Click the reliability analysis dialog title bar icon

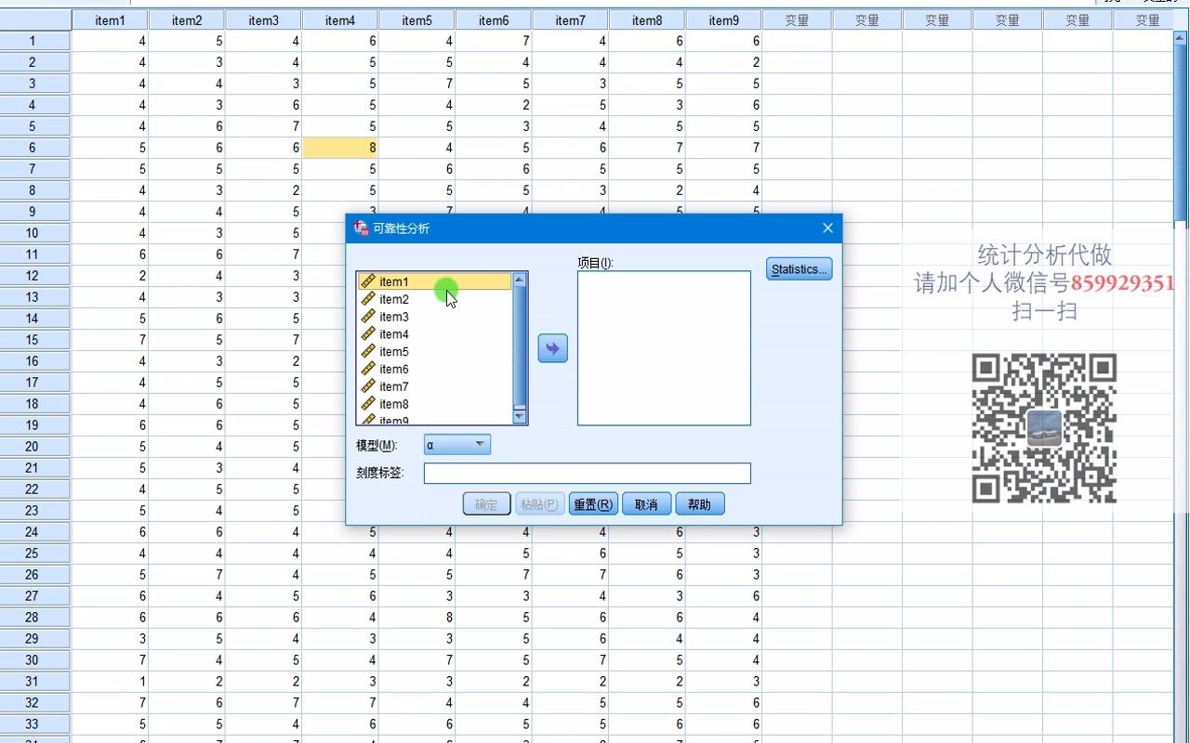[362, 228]
